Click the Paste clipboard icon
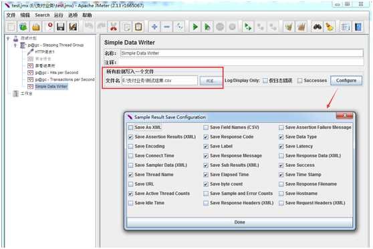The width and height of the screenshot is (373, 249). [x=138, y=27]
